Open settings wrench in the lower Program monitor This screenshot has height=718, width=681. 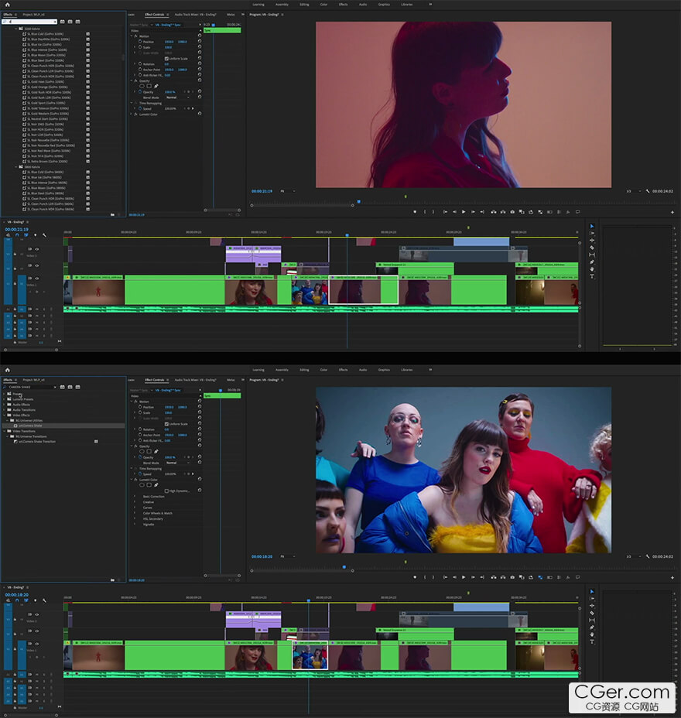click(647, 556)
